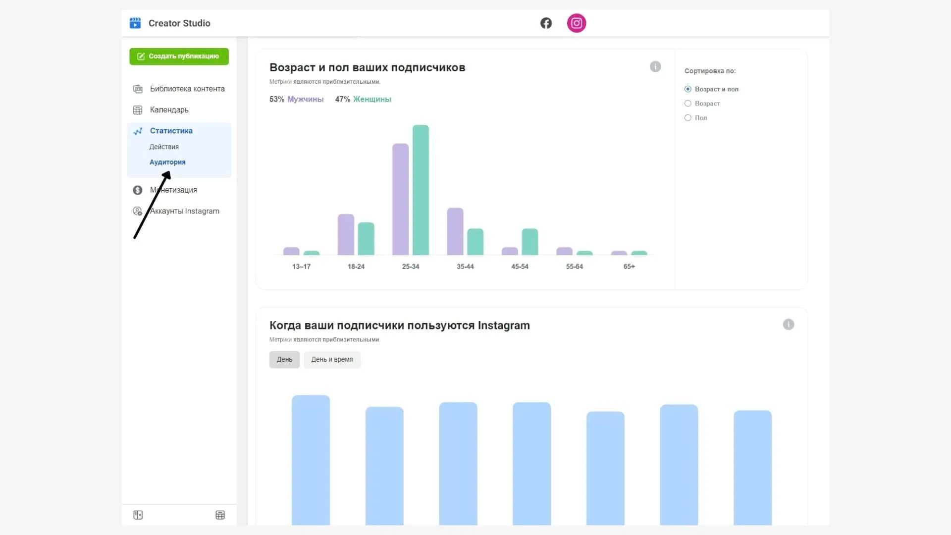This screenshot has height=535, width=951.
Task: Switch to the 'День и время' view
Action: pyautogui.click(x=332, y=360)
